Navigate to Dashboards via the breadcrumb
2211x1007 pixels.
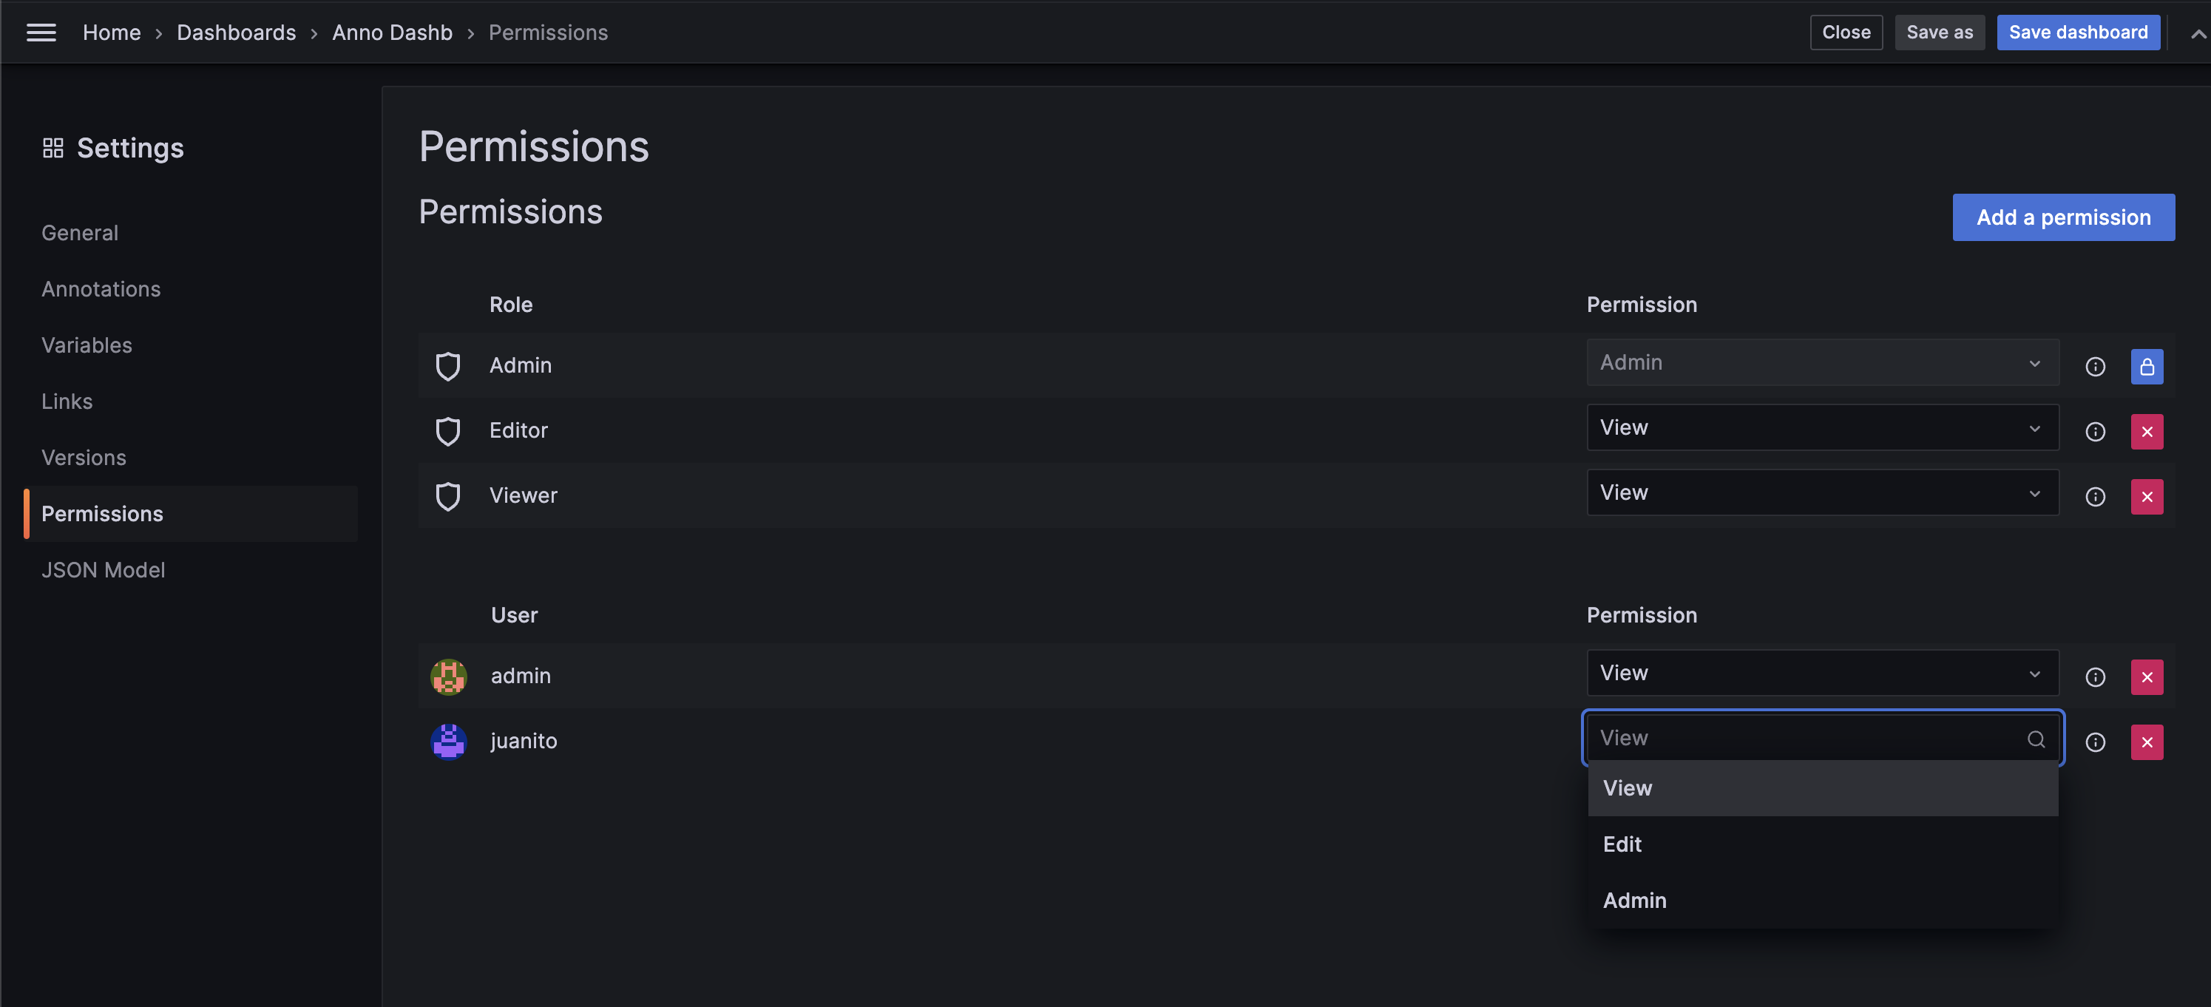point(236,32)
